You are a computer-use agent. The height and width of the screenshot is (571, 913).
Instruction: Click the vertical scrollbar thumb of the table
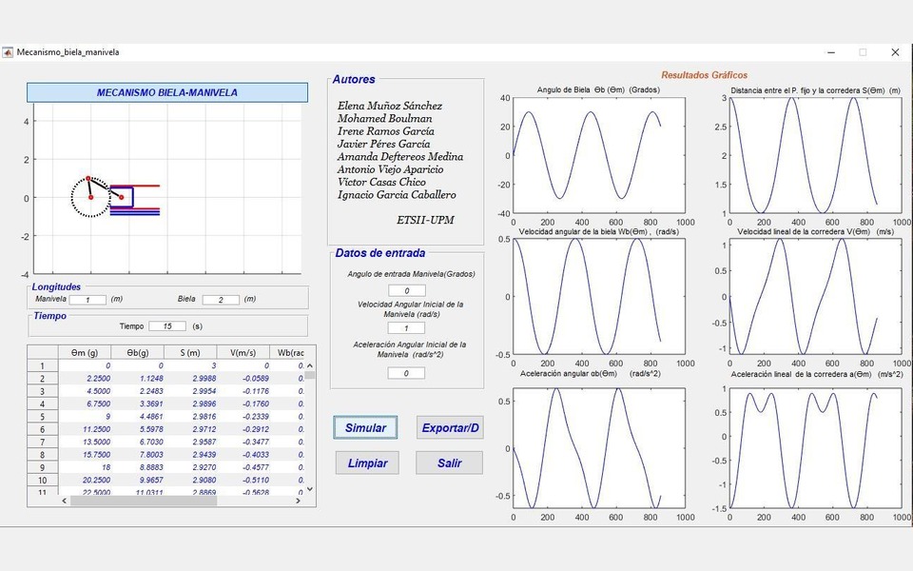pyautogui.click(x=310, y=375)
